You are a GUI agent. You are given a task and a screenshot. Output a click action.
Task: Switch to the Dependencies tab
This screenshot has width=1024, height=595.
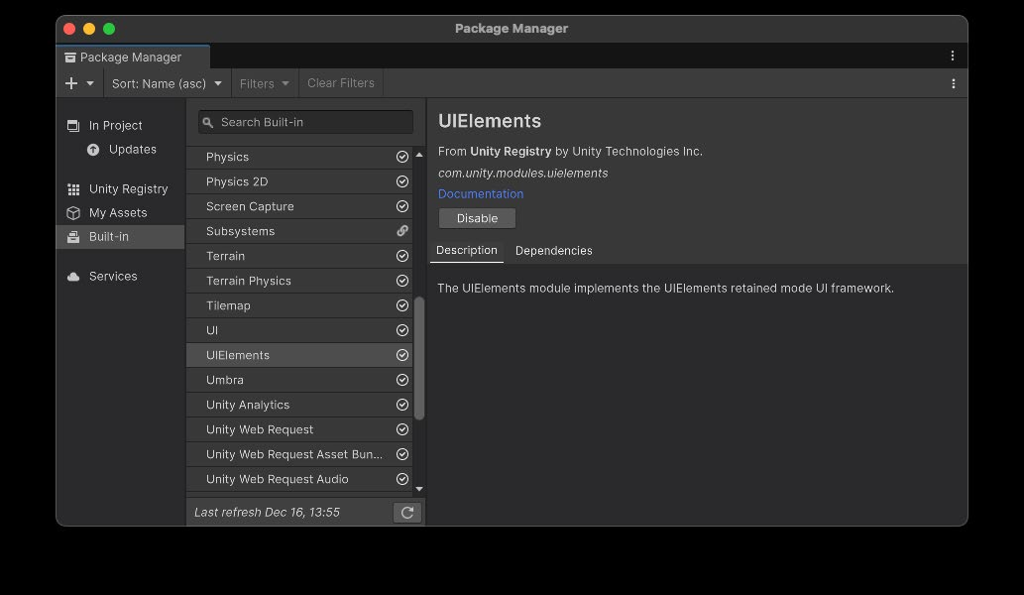tap(554, 252)
